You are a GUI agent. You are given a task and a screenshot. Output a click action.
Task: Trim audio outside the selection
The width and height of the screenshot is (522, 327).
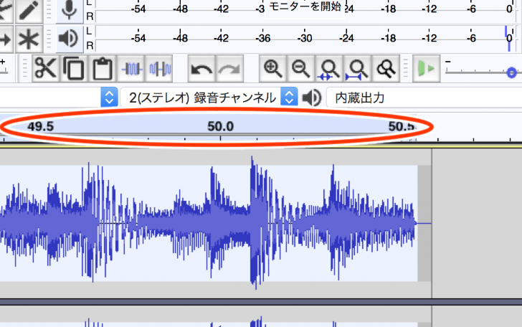(131, 69)
